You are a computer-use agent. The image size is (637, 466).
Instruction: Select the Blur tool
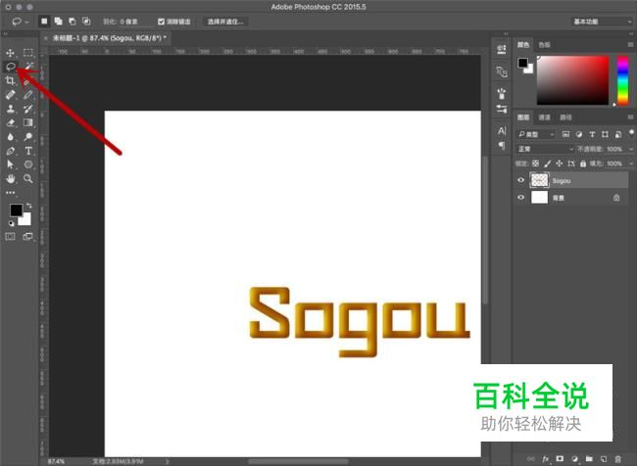tap(10, 137)
